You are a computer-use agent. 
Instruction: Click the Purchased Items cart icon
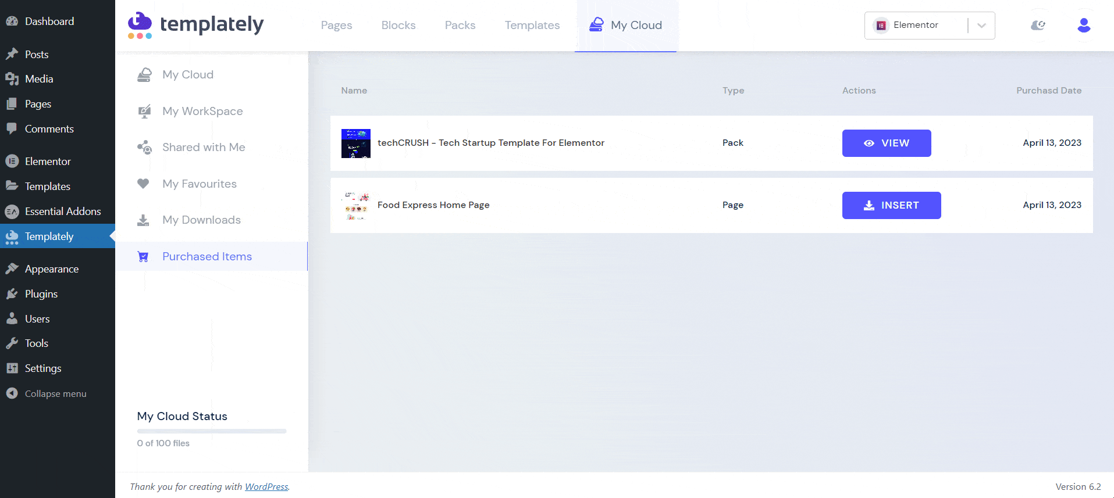[x=143, y=257]
